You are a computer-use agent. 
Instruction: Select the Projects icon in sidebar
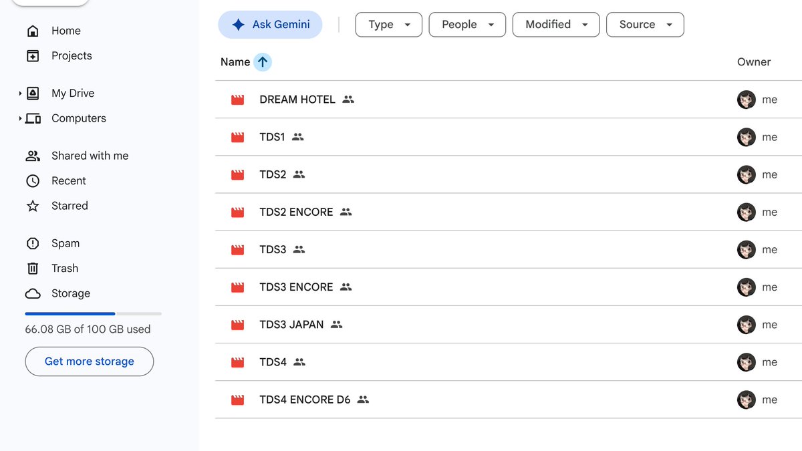pos(33,56)
